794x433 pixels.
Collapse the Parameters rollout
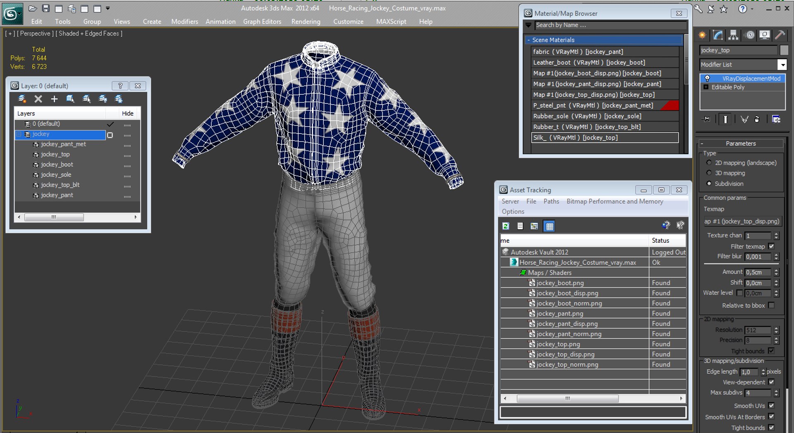click(702, 144)
